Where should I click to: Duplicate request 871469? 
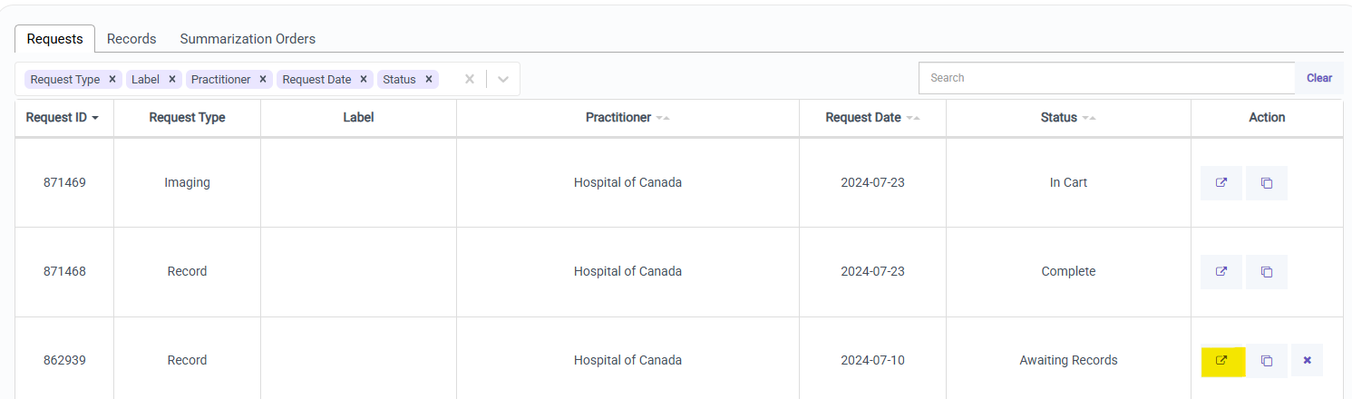[x=1267, y=182]
